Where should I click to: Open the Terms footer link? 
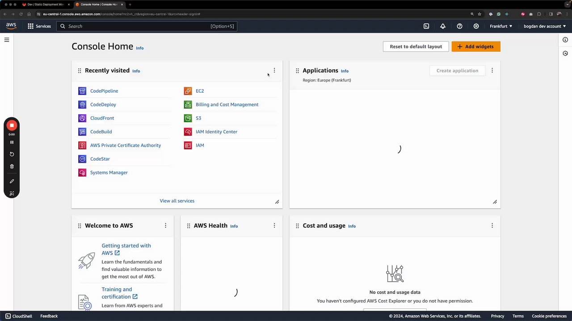[x=518, y=316]
